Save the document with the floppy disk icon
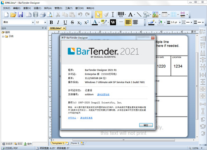The image size is (207, 150). 20,14
